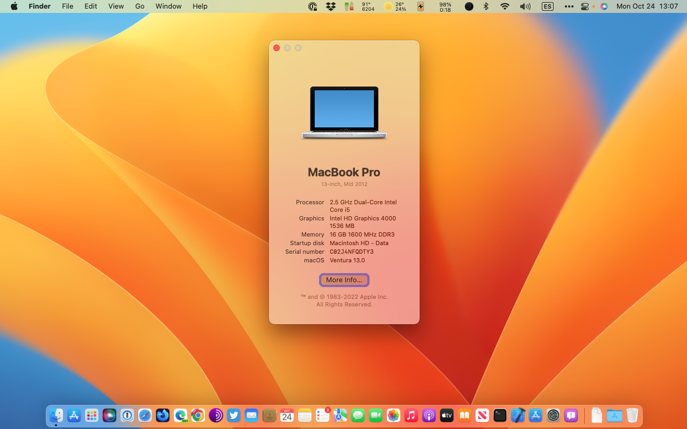
Task: Click the 'MacBook Pro' title text
Action: point(344,172)
